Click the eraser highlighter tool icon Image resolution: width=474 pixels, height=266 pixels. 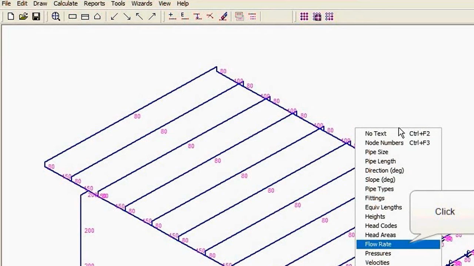pyautogui.click(x=223, y=17)
